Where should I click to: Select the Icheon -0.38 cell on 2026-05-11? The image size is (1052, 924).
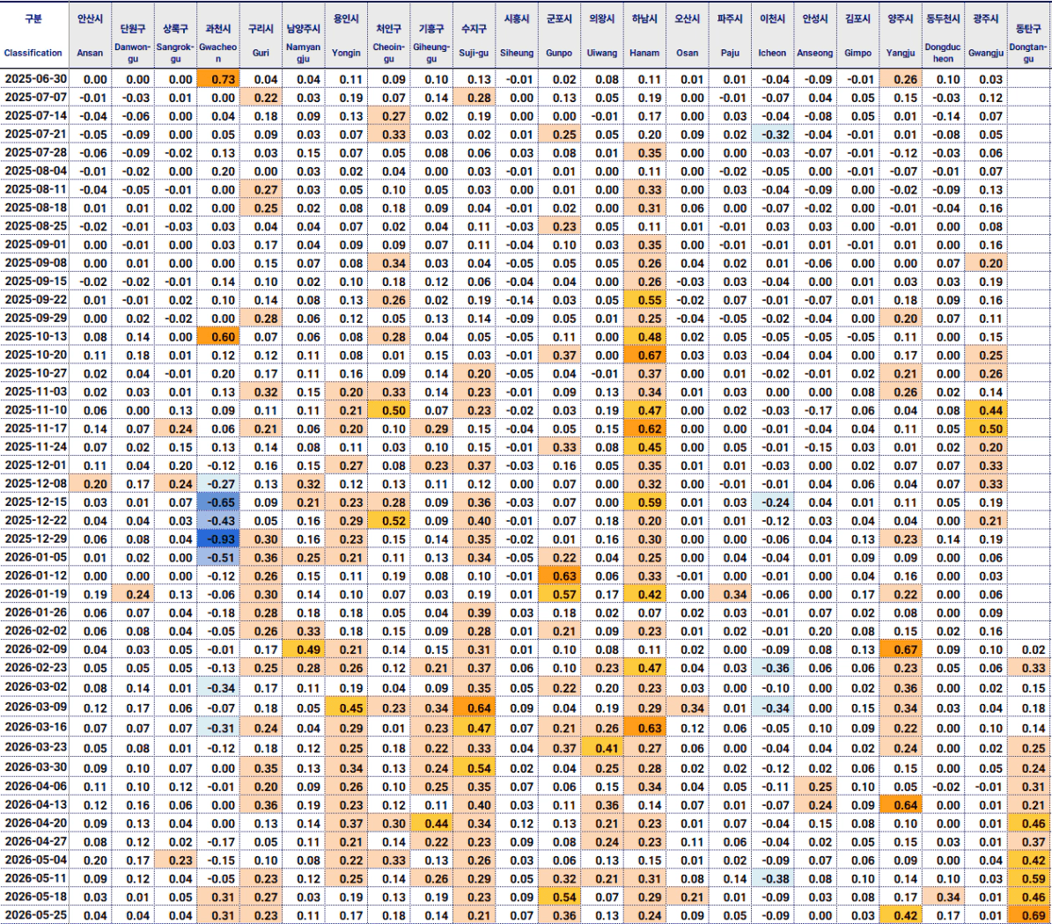click(772, 878)
